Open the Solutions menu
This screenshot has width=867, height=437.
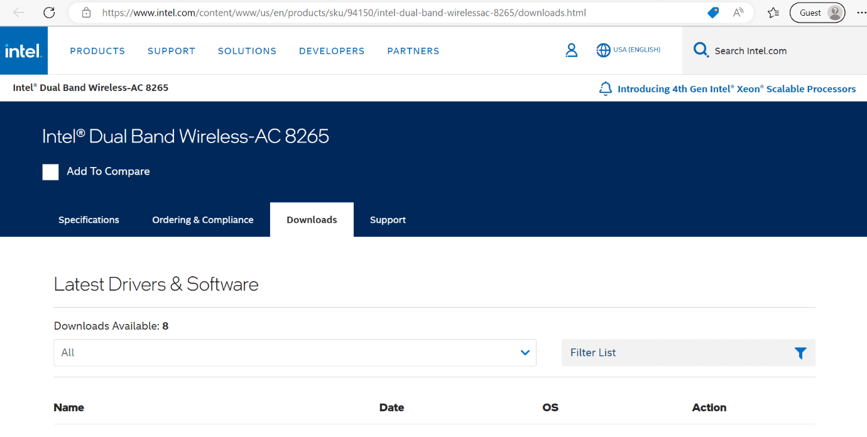(247, 51)
